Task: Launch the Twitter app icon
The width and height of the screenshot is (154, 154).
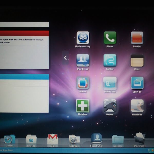Action: (x=110, y=61)
